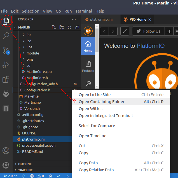
Task: Open Projects in PIO Home sidebar
Action: click(88, 66)
